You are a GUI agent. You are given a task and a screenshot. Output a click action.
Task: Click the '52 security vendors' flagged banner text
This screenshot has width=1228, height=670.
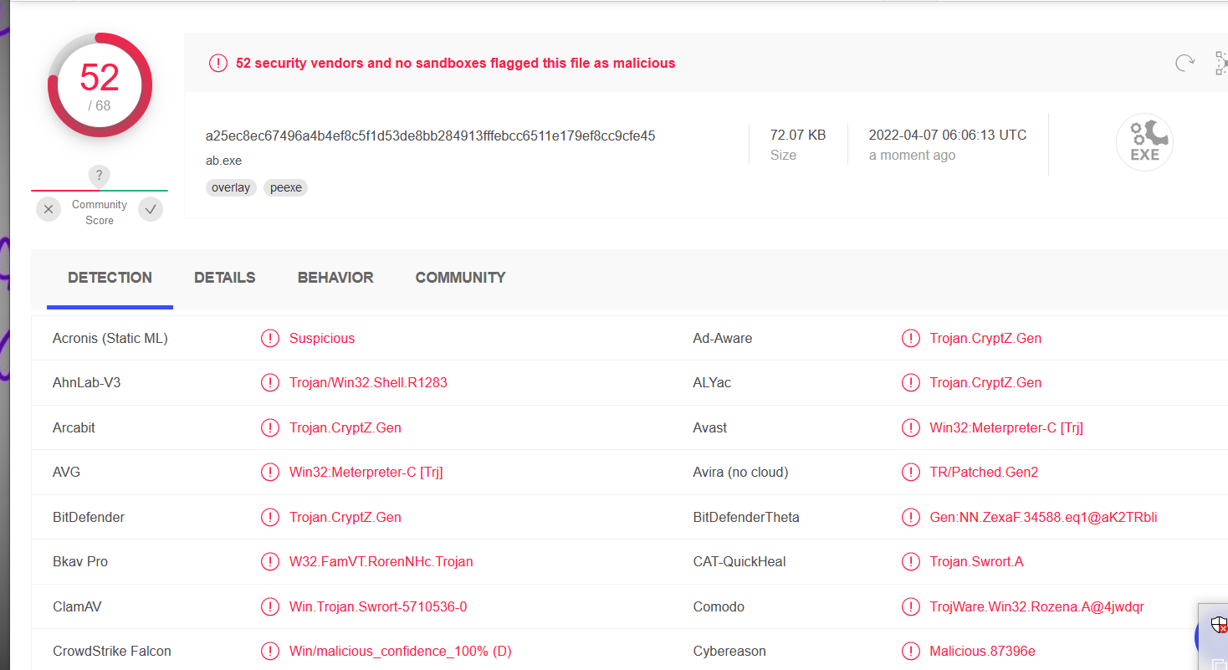tap(455, 63)
